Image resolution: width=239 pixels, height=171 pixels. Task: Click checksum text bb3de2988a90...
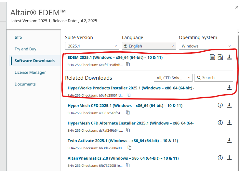(x=112, y=148)
